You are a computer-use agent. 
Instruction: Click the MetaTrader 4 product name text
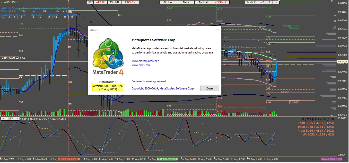click(108, 82)
